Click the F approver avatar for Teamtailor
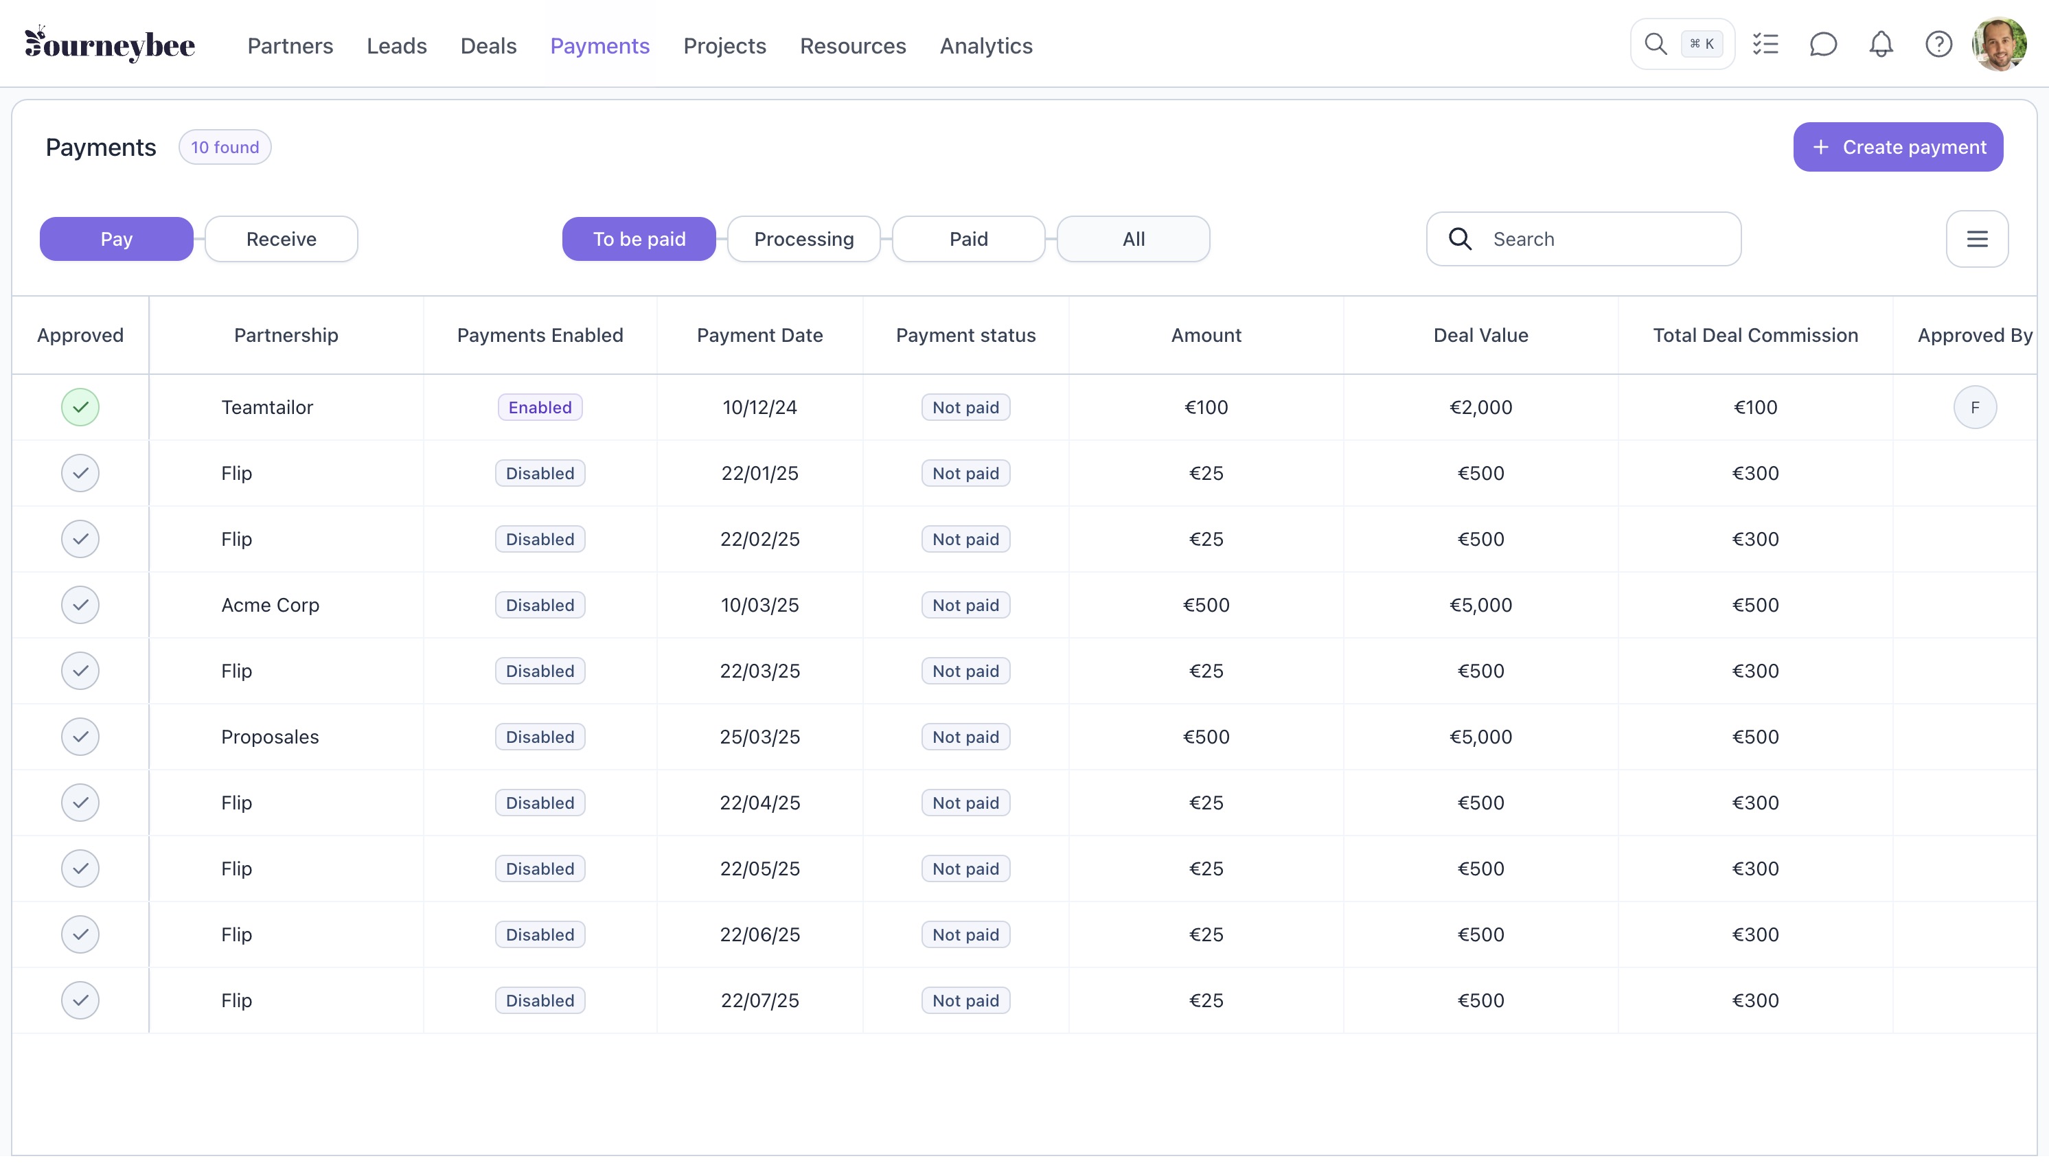Screen dimensions: 2049x1174 (1975, 407)
